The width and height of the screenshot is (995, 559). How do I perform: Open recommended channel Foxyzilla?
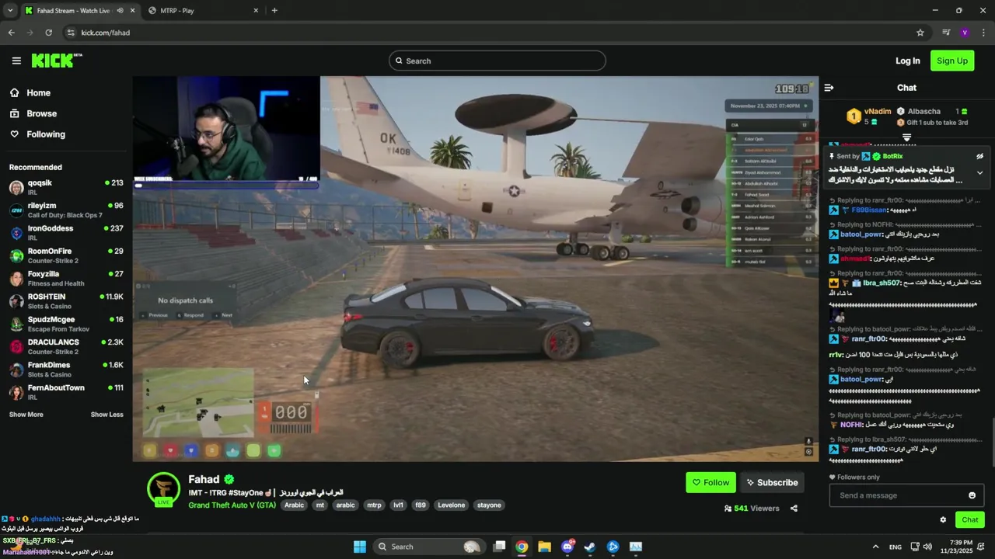coord(66,279)
